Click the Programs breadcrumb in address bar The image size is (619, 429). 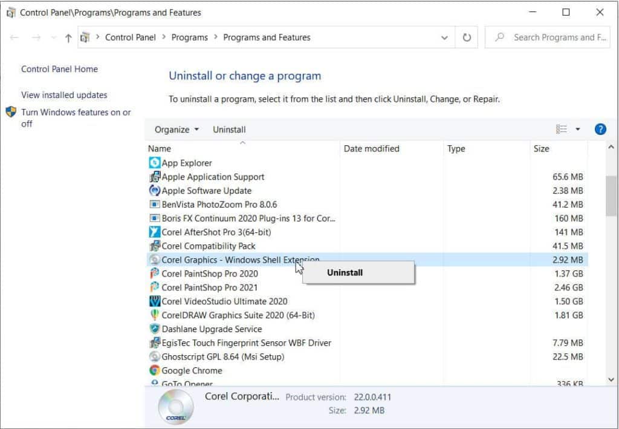[x=189, y=38]
